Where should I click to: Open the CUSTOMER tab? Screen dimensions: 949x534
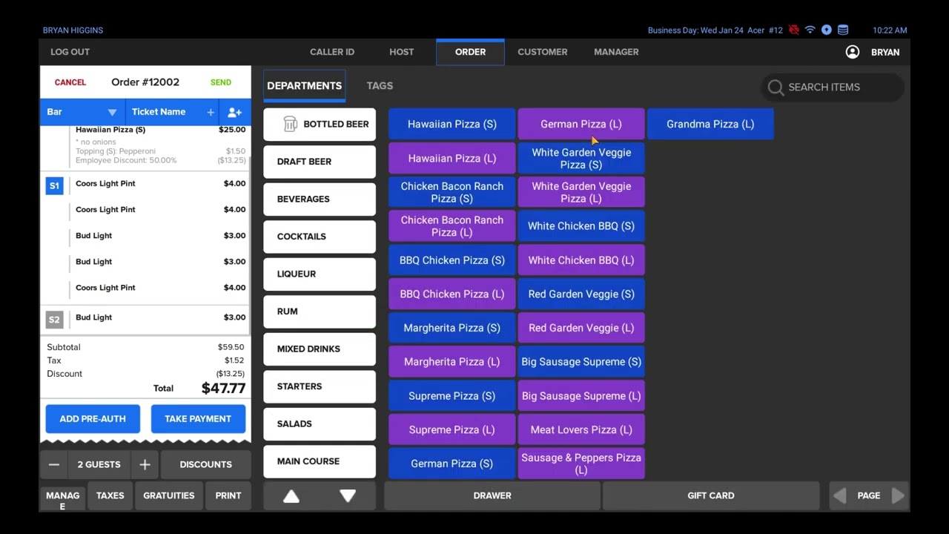coord(543,52)
